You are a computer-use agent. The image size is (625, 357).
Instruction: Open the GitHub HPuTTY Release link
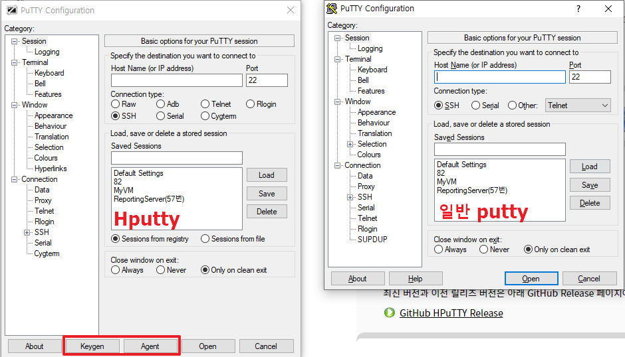[451, 313]
